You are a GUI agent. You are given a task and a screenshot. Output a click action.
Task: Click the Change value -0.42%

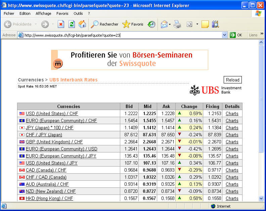195,149
